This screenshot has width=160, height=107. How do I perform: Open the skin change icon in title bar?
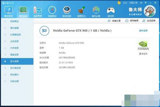tap(141, 3)
